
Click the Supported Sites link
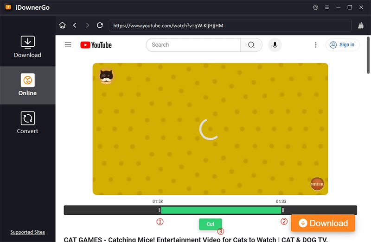point(27,232)
